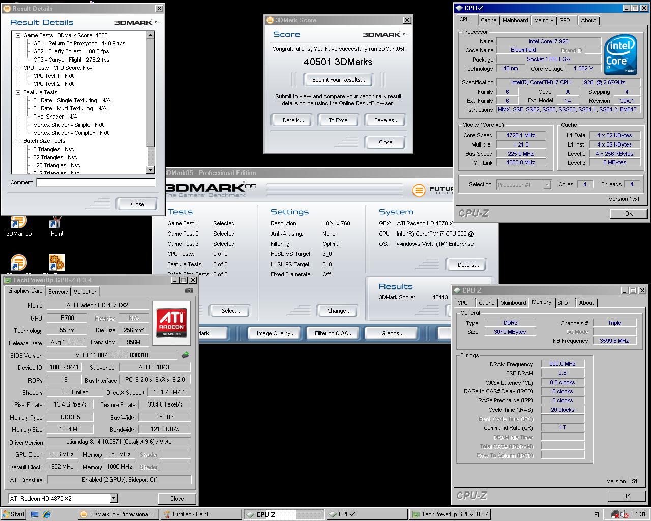Image resolution: width=651 pixels, height=521 pixels.
Task: Switch to the Validation tab in GPU-Z
Action: pyautogui.click(x=85, y=292)
